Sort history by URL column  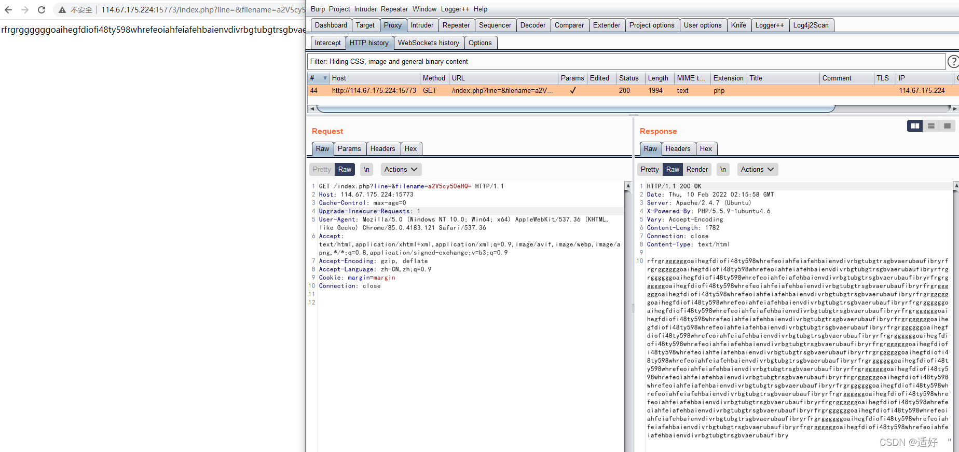pyautogui.click(x=503, y=78)
